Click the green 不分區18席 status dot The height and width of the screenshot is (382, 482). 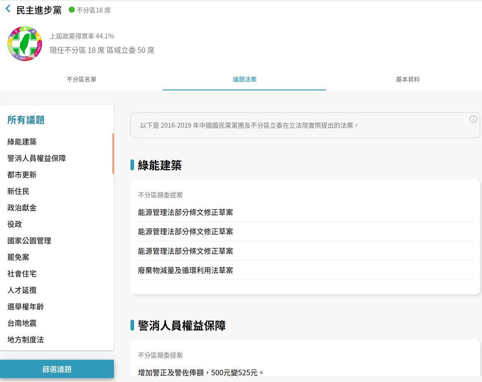tap(72, 10)
